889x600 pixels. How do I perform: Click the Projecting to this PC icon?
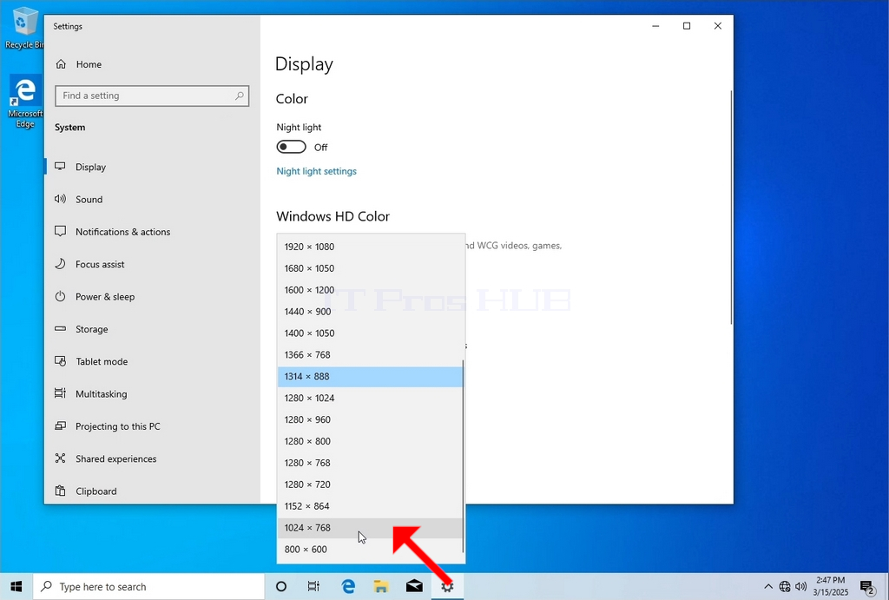60,425
